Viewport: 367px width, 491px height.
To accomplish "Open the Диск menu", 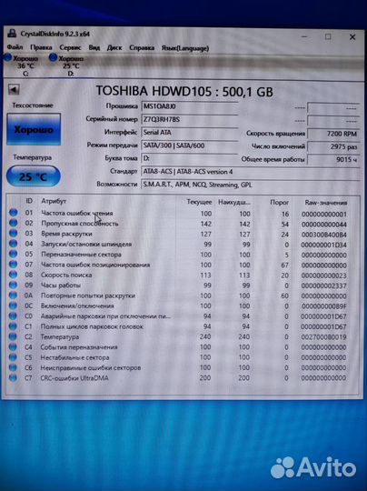I will pyautogui.click(x=114, y=48).
